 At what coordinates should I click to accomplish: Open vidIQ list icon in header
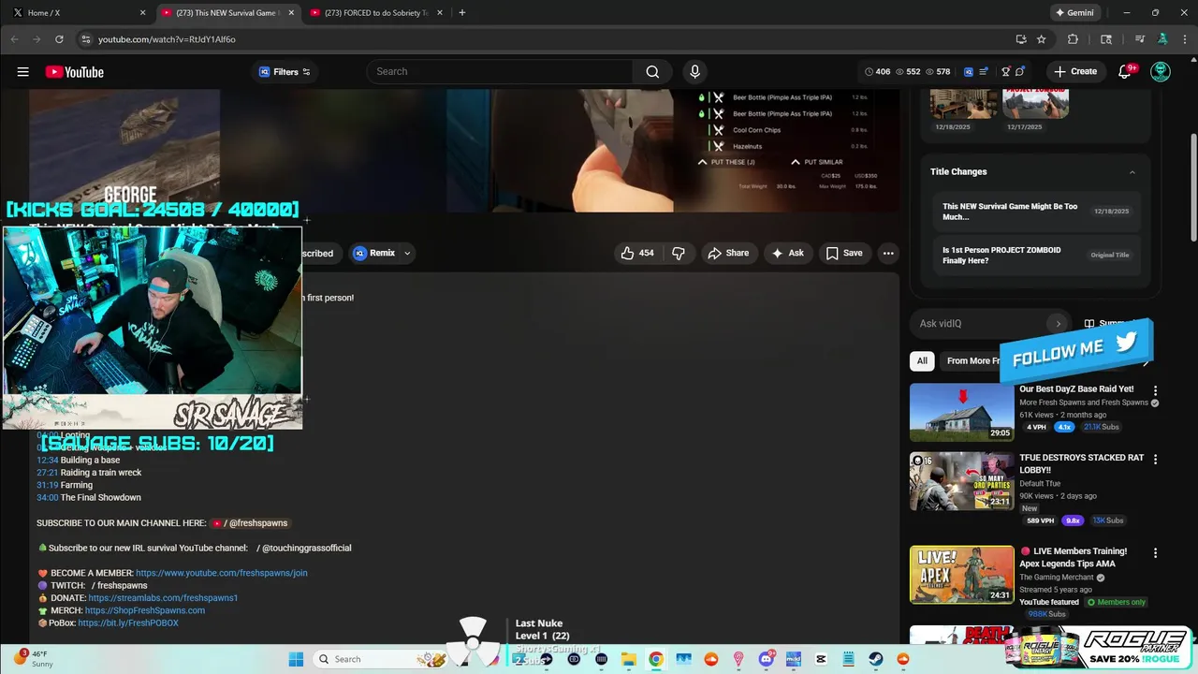point(984,72)
